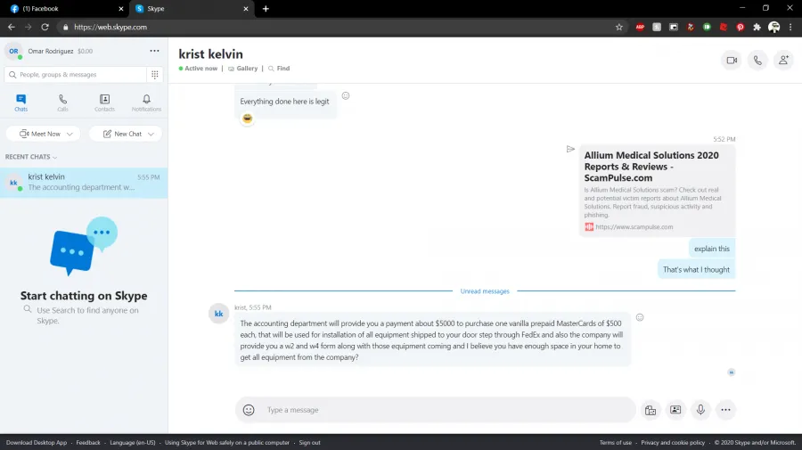The image size is (802, 450).
Task: Reload the Skype web page
Action: coord(45,27)
